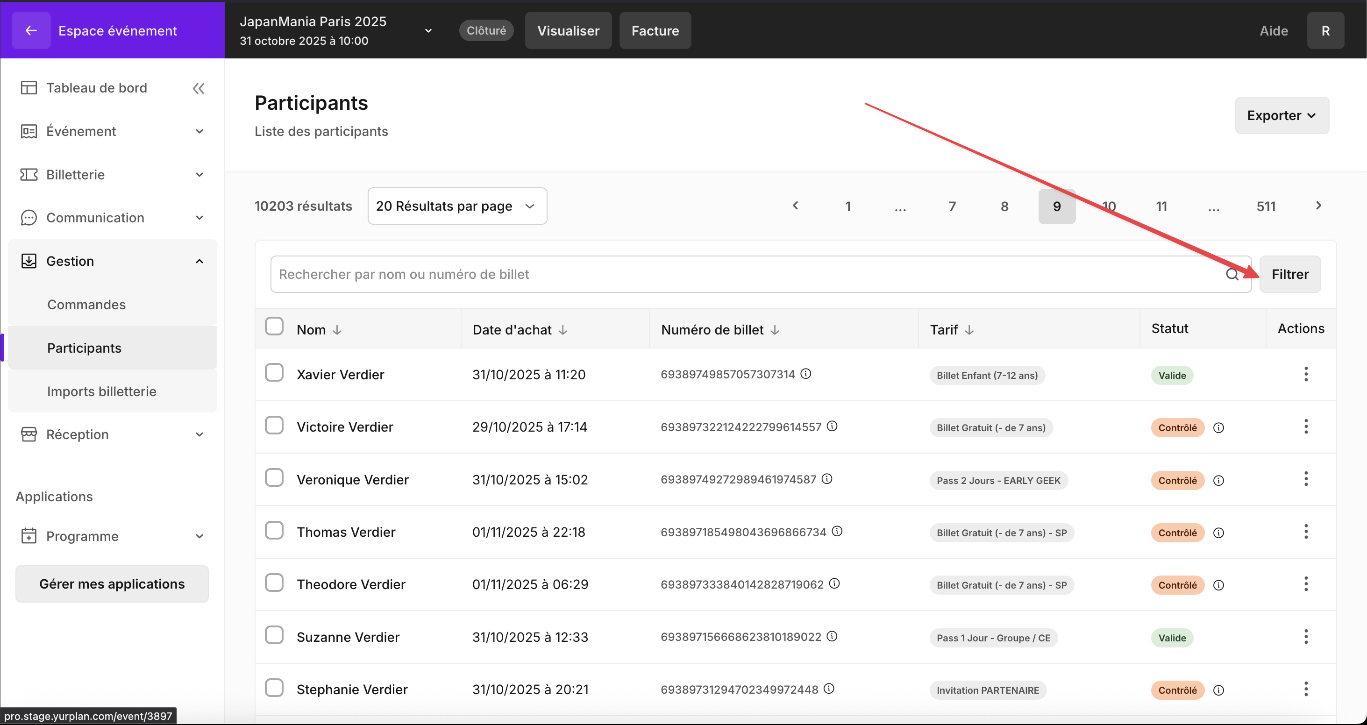Click status info icon for Veronique Verdier
The image size is (1367, 725).
click(1219, 480)
